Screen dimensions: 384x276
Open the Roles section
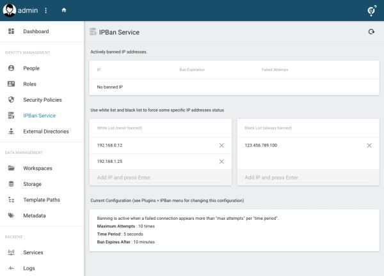[x=42, y=84]
